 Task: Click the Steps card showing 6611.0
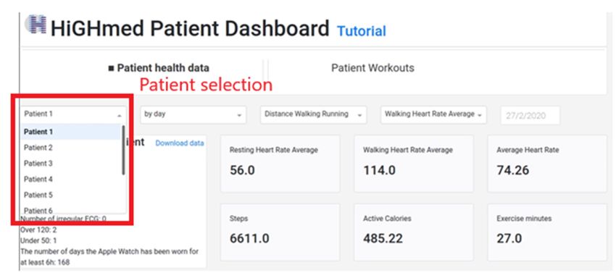click(280, 232)
